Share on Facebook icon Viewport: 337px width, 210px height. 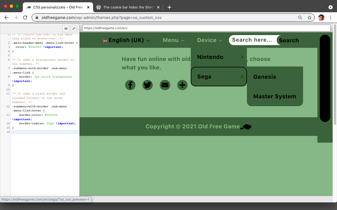130,85
